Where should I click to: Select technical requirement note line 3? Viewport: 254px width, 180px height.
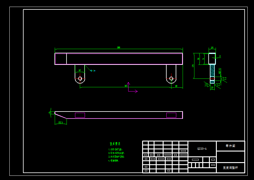(116, 157)
